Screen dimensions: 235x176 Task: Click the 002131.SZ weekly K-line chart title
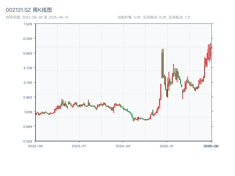[x=29, y=10]
